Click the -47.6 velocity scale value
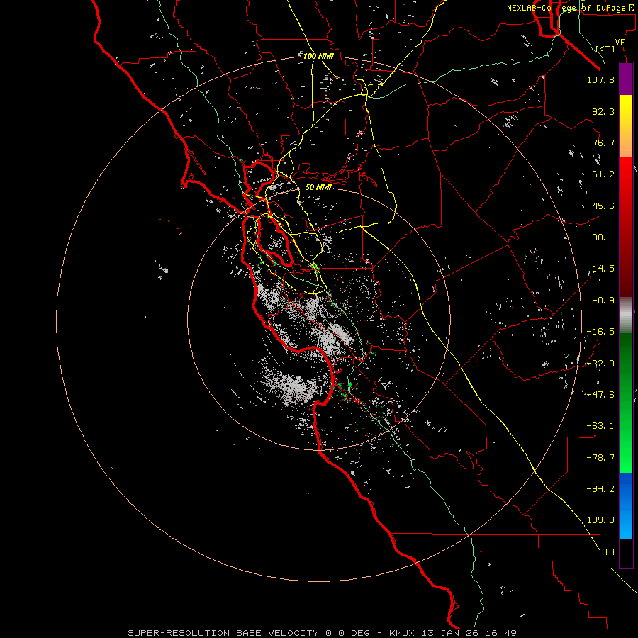Screen dimensions: 638x638 tap(600, 395)
